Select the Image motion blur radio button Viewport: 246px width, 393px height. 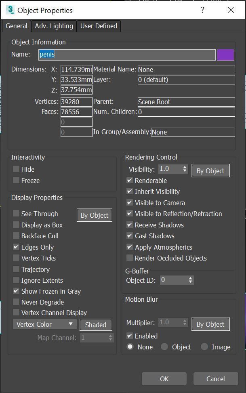point(204,347)
